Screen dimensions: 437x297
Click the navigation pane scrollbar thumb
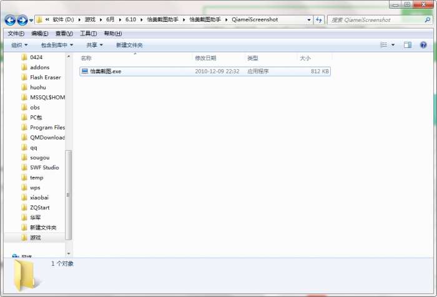68,195
